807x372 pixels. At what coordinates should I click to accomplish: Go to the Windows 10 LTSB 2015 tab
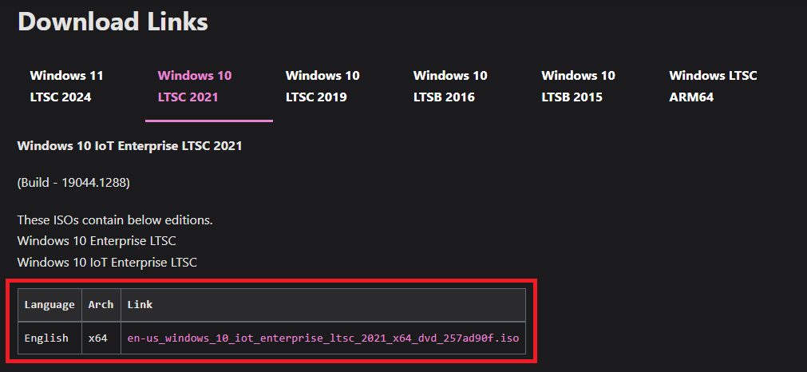pyautogui.click(x=578, y=86)
